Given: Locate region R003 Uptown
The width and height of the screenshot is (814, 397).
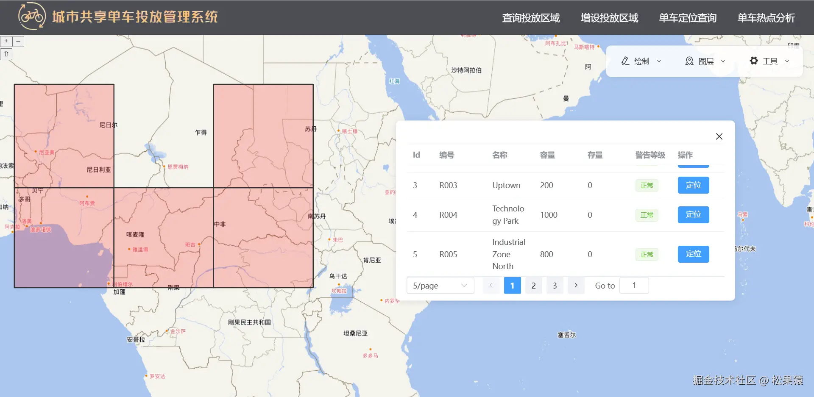Looking at the screenshot, I should click(x=693, y=185).
